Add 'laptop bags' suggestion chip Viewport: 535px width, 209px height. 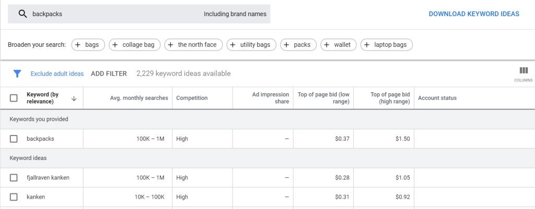[386, 45]
